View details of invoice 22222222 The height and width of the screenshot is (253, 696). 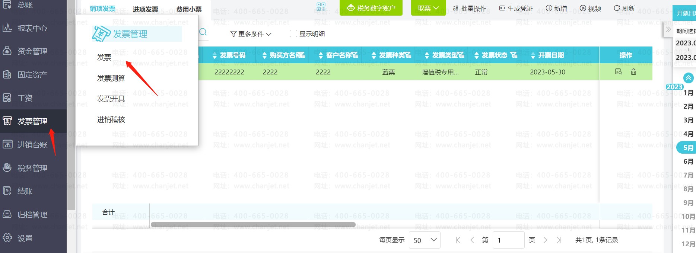(619, 72)
